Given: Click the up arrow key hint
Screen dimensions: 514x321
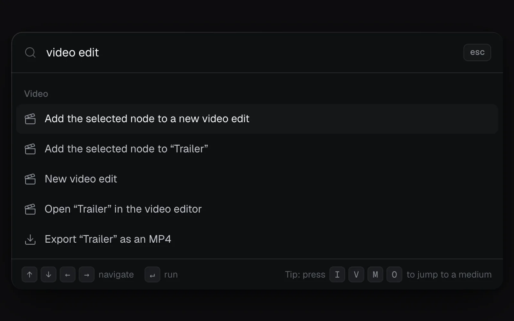Looking at the screenshot, I should pos(30,274).
